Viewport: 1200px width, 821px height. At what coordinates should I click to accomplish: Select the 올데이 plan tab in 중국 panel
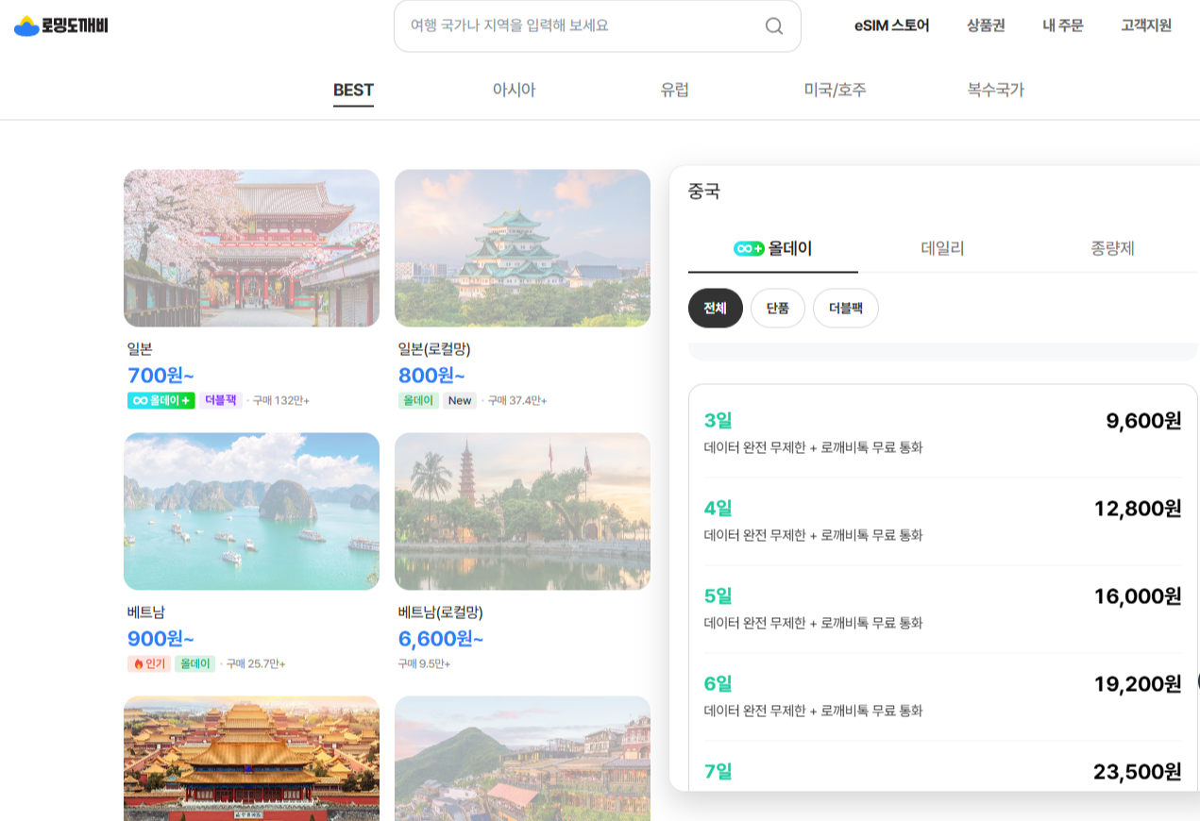click(x=773, y=248)
